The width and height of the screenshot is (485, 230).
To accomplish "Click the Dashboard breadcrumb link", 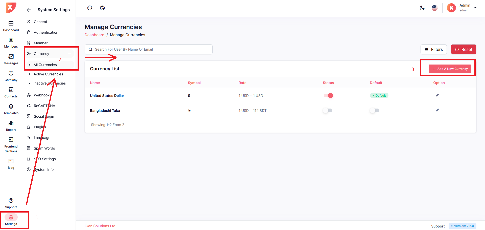I will 94,35.
